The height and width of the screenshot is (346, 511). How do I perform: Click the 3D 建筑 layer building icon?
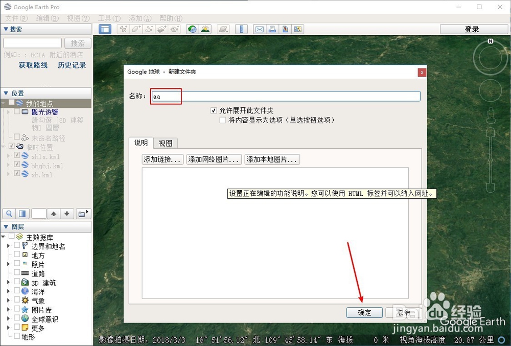coord(25,282)
